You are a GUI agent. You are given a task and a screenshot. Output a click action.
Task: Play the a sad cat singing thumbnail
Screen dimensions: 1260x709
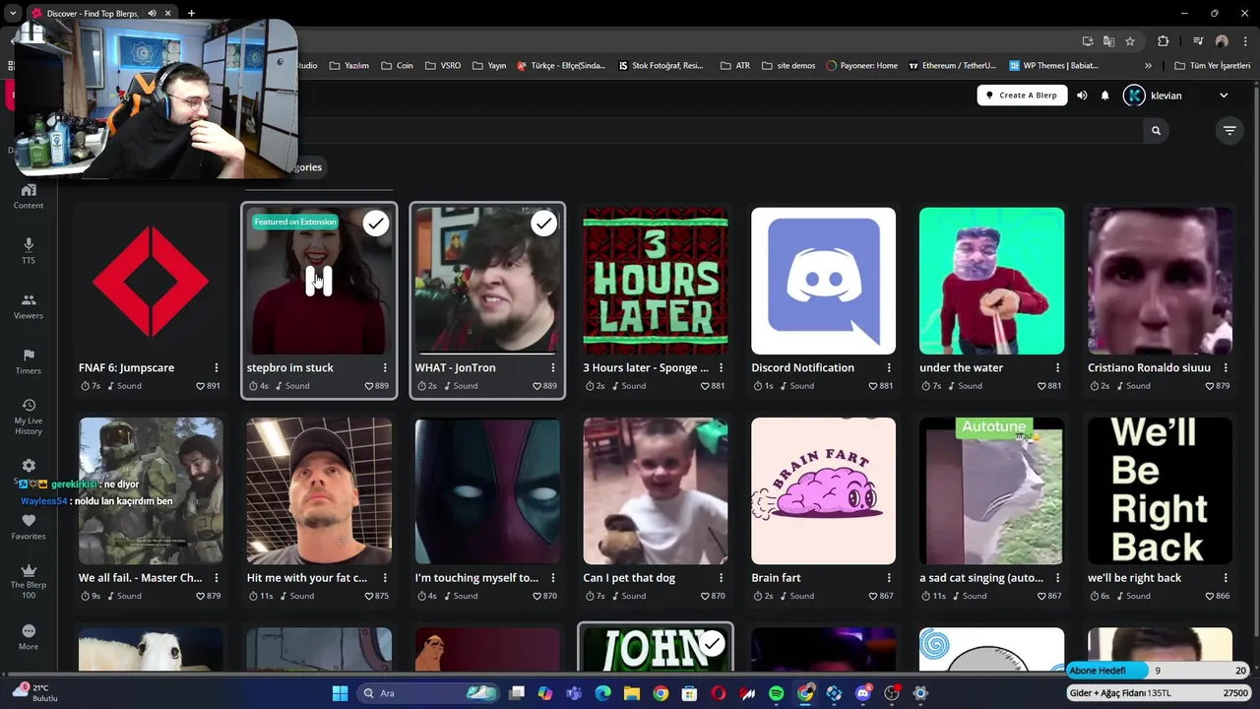(x=991, y=490)
